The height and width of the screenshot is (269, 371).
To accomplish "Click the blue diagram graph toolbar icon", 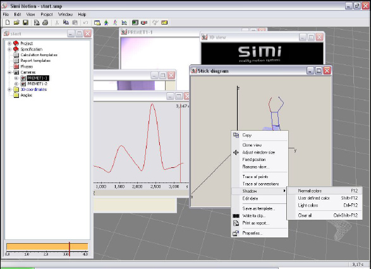I will (124, 23).
